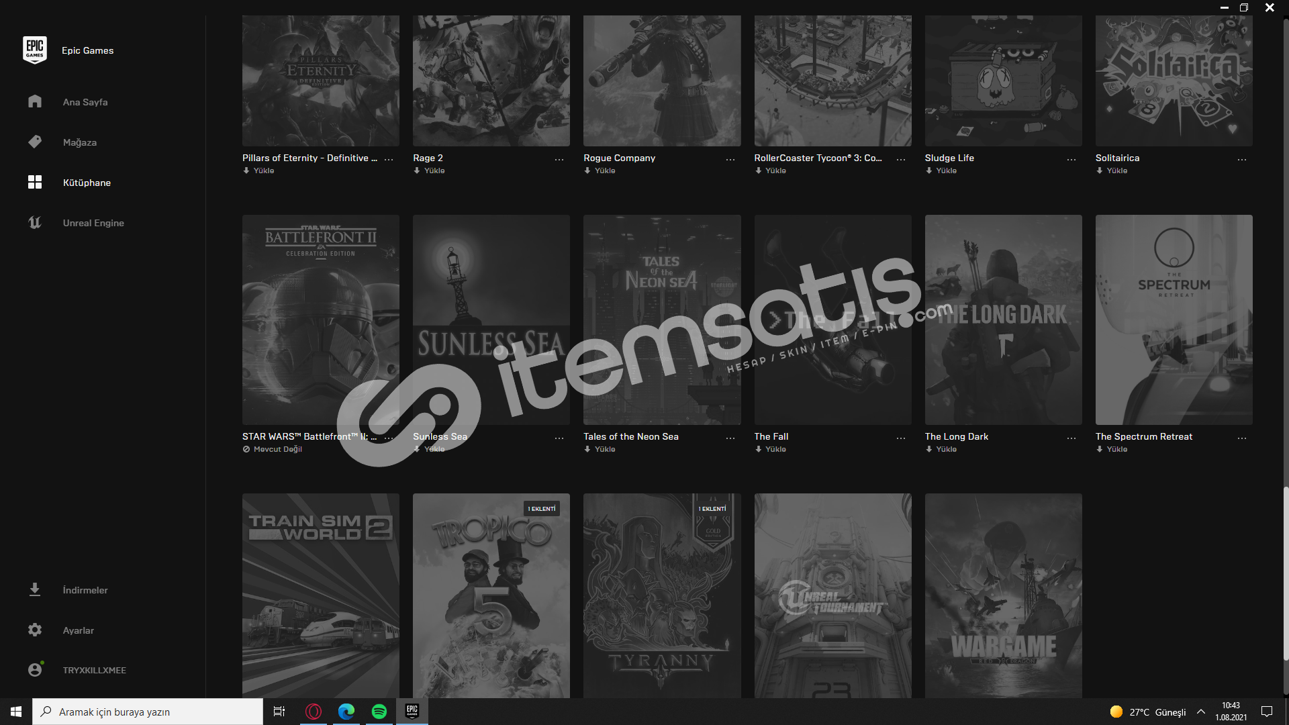Viewport: 1289px width, 725px height.
Task: Click Yükle under Pillars of Eternity
Action: (x=258, y=171)
